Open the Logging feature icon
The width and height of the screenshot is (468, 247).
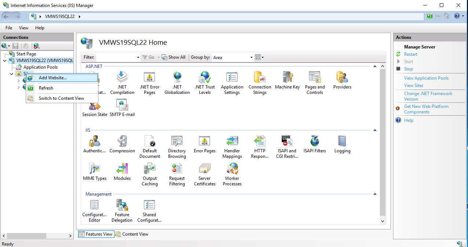pos(342,144)
